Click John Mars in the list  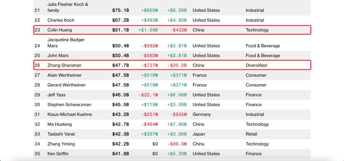coord(58,56)
